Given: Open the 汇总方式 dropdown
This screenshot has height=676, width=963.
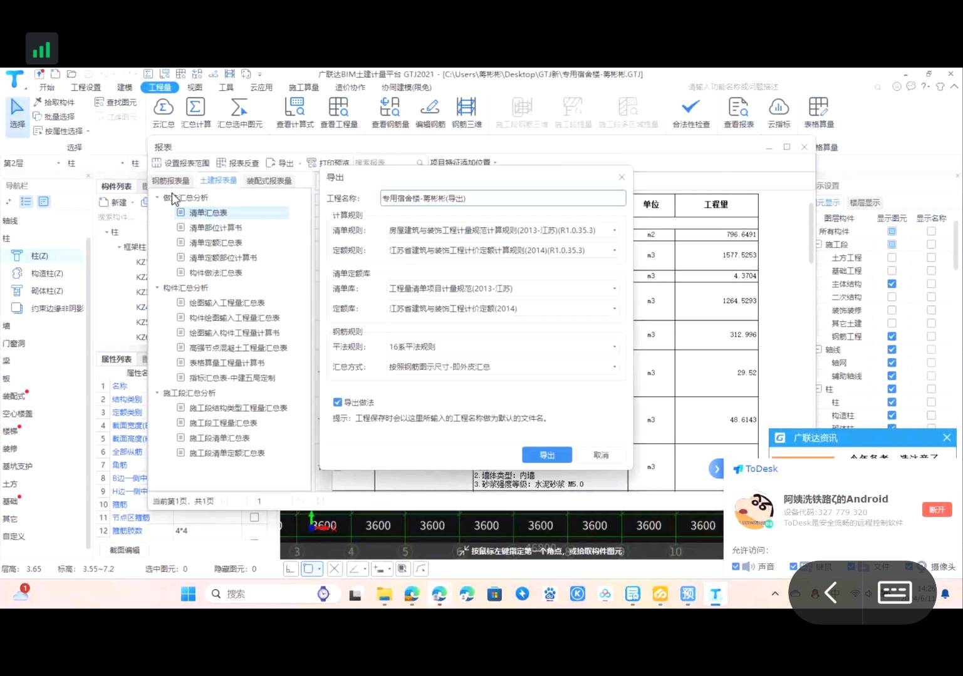Looking at the screenshot, I should coord(504,367).
